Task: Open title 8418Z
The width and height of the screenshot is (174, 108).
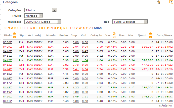Action: [8, 88]
